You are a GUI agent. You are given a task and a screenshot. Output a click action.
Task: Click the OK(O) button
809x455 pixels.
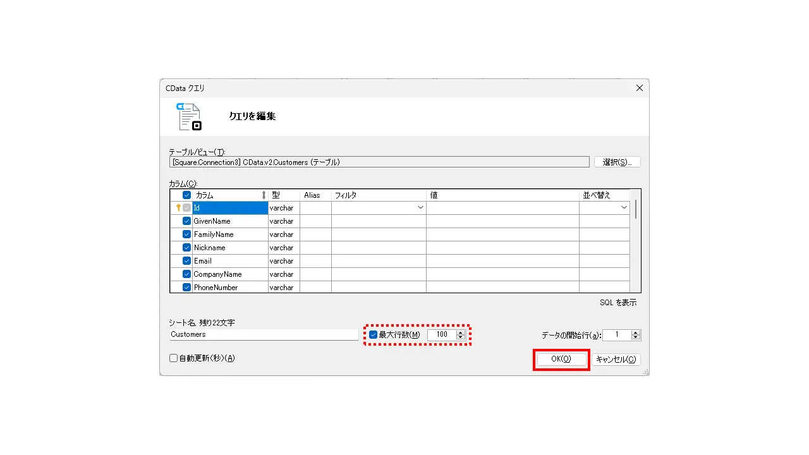(x=561, y=359)
